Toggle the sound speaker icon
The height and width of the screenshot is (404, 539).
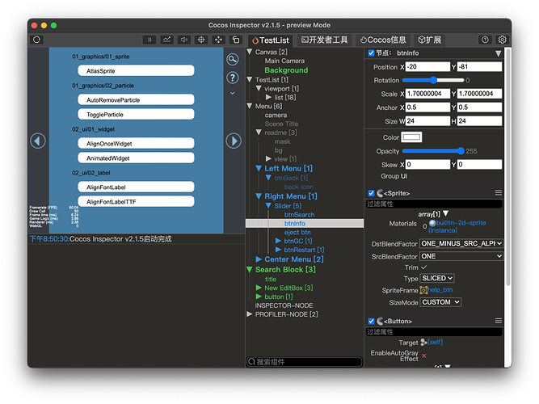[184, 40]
